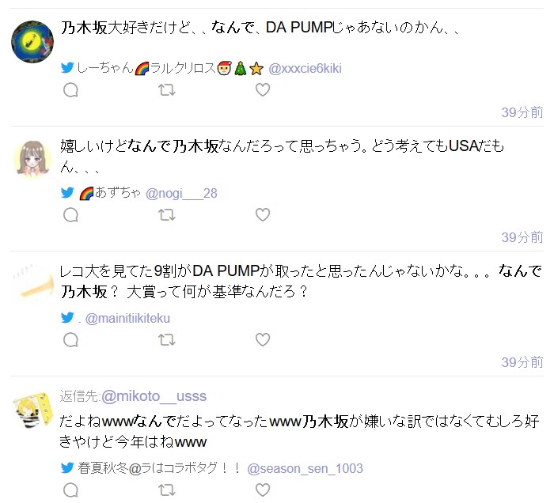Image resolution: width=554 pixels, height=503 pixels.
Task: Like the @season_sen_1003 tweet
Action: click(263, 490)
